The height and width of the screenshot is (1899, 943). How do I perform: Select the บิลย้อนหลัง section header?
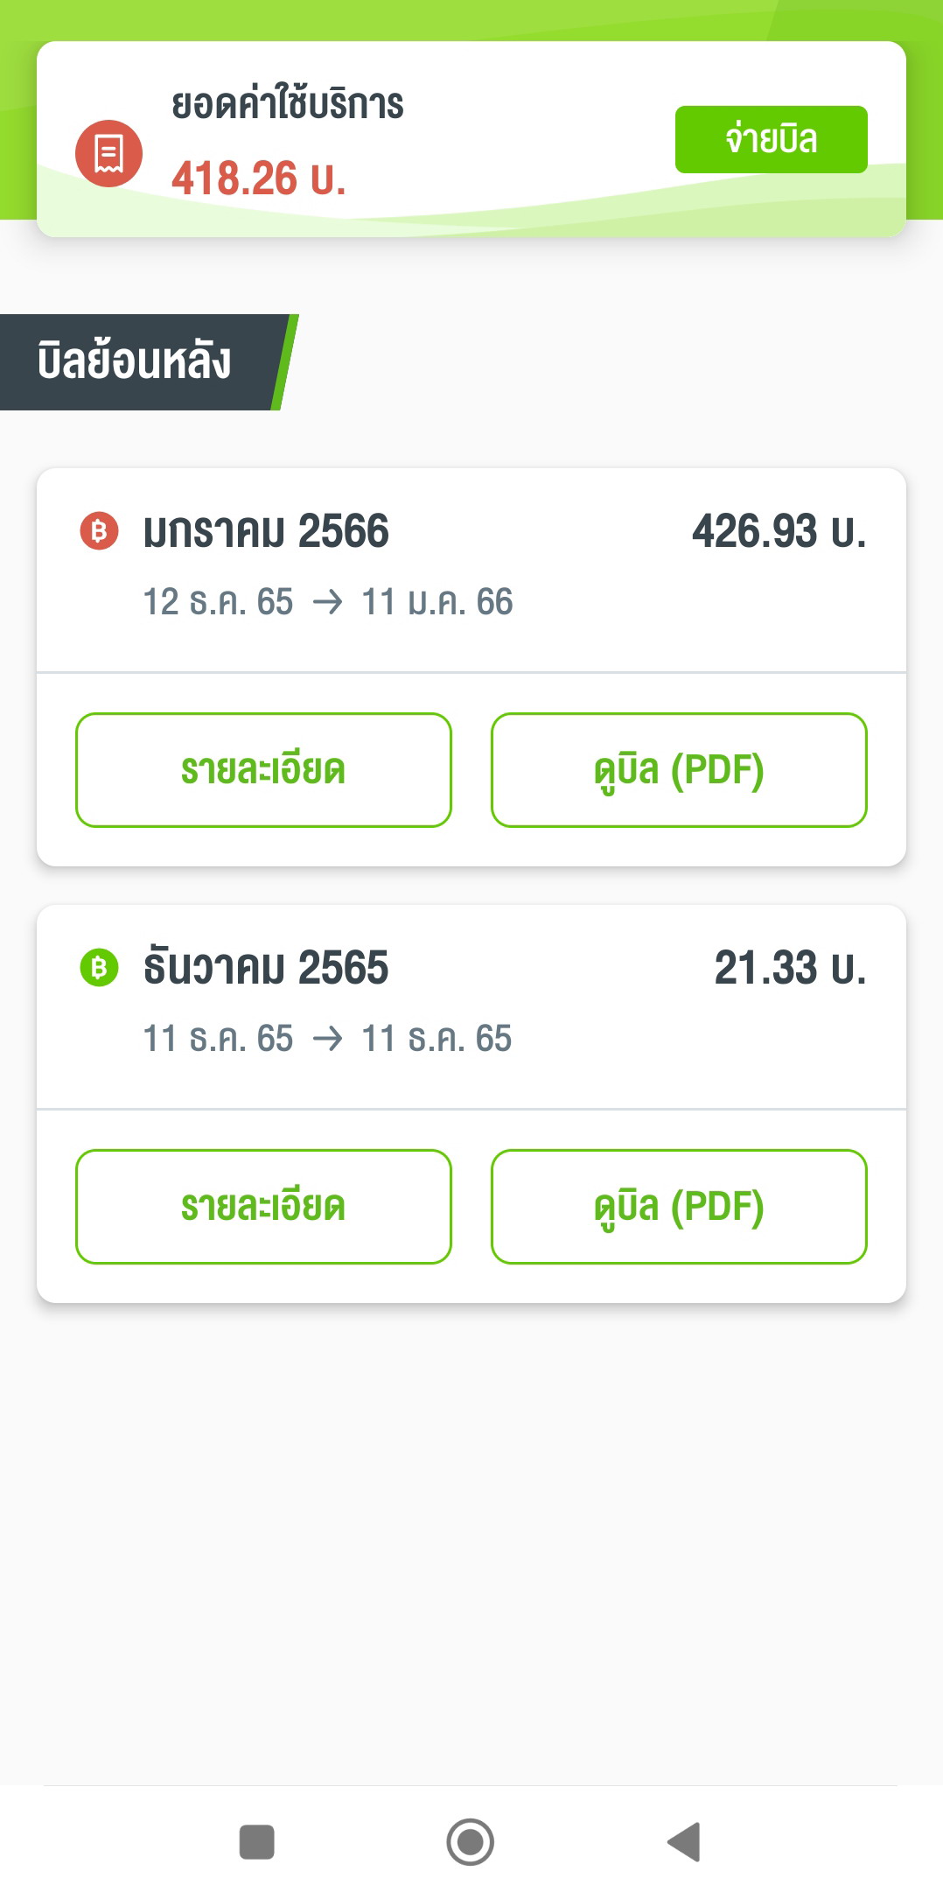coord(136,361)
